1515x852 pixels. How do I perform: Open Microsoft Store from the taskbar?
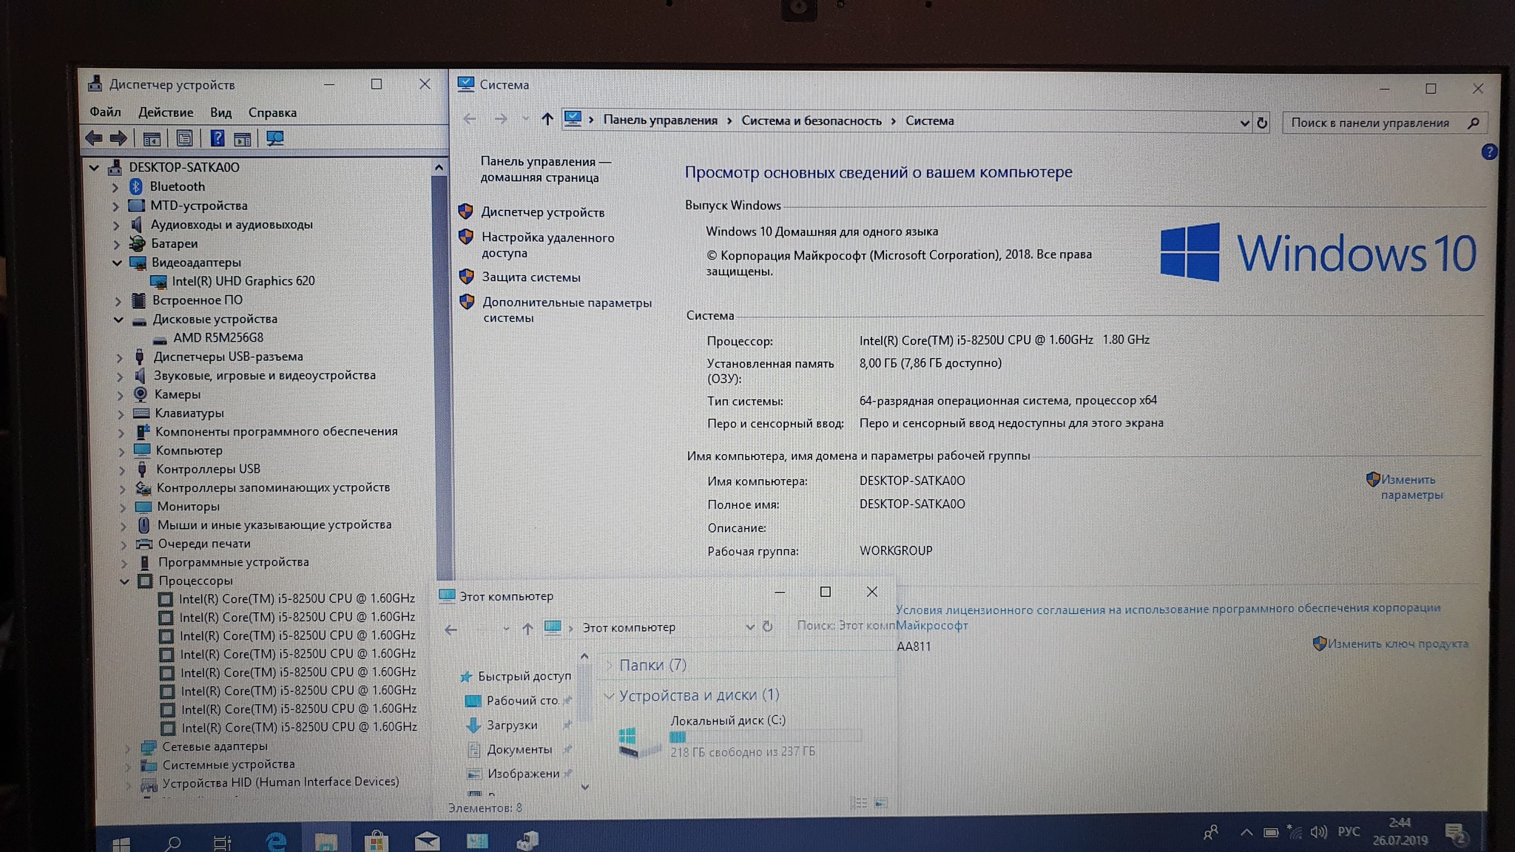(376, 841)
